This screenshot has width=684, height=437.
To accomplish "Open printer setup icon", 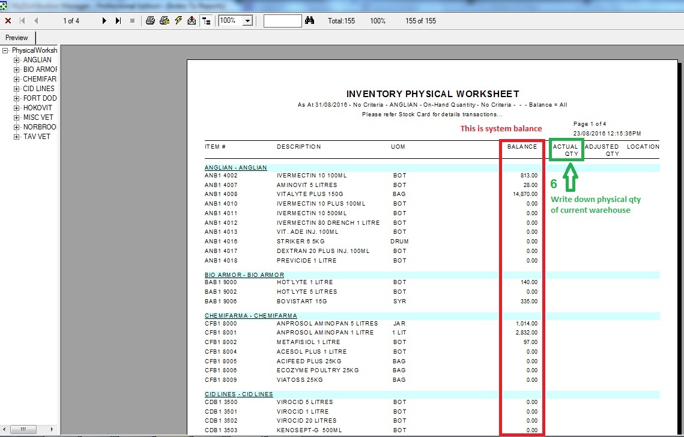I will tap(164, 21).
